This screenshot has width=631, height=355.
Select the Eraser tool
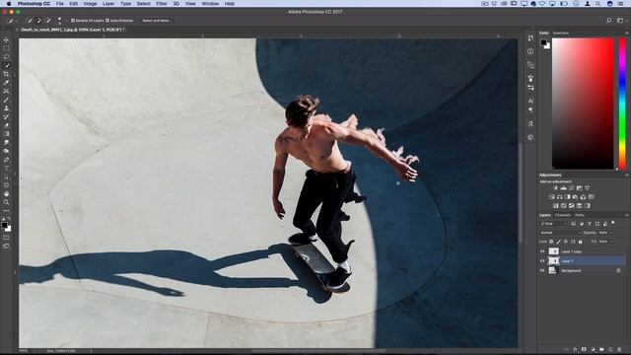(x=6, y=125)
